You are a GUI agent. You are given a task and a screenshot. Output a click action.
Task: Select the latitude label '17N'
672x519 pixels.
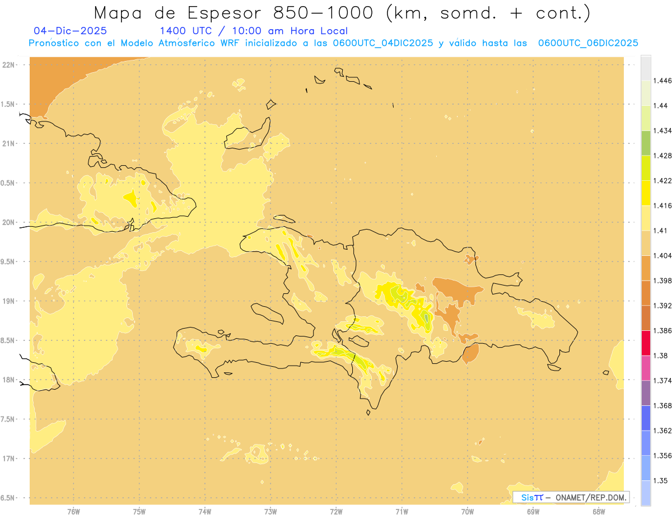pyautogui.click(x=9, y=458)
